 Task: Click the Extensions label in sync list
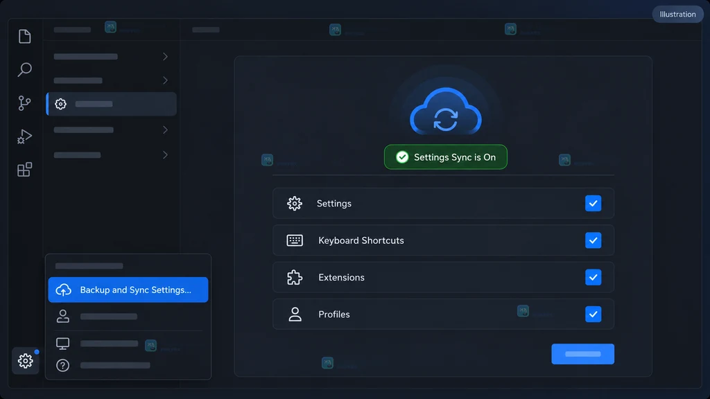[341, 277]
